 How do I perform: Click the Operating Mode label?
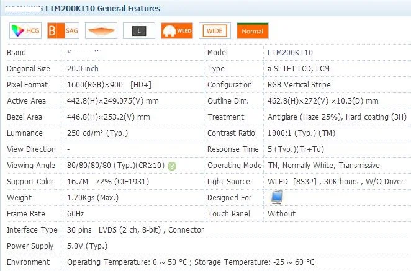235,166
